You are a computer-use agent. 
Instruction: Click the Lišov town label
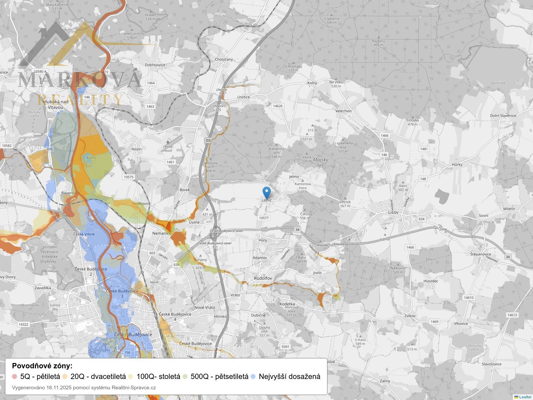(393, 212)
